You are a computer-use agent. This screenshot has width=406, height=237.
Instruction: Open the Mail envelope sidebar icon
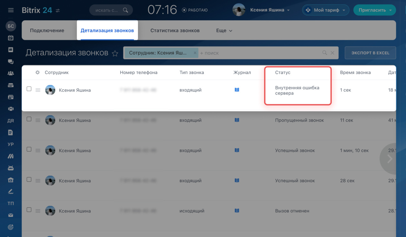11,215
